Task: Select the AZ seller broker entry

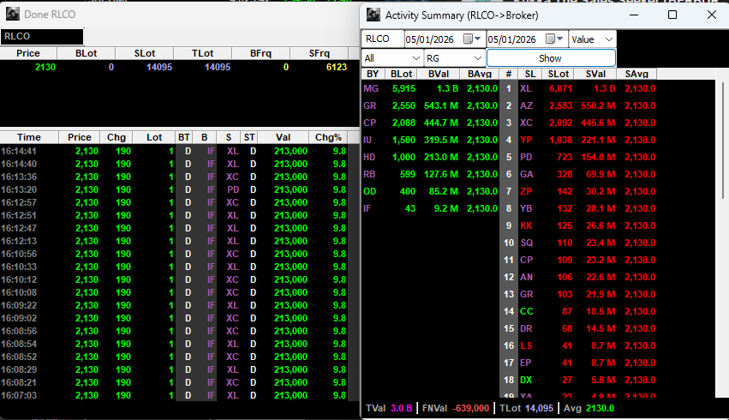Action: point(526,105)
